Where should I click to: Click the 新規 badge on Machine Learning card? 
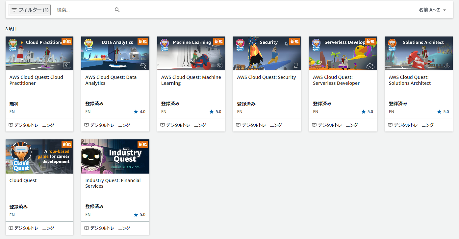(218, 41)
